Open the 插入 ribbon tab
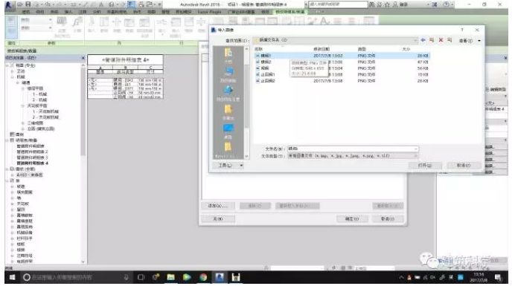 (x=68, y=12)
